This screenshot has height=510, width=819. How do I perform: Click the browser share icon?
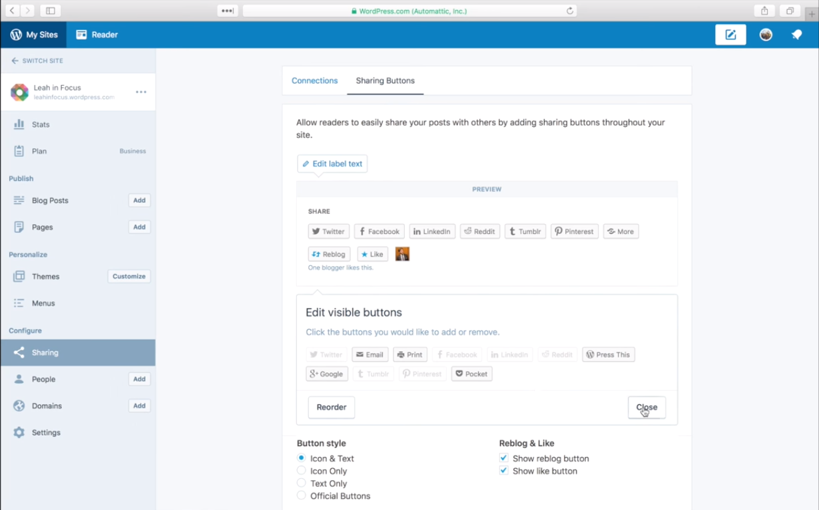tap(764, 11)
